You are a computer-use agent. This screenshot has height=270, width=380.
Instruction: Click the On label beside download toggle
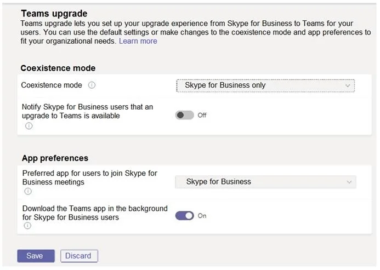point(202,216)
